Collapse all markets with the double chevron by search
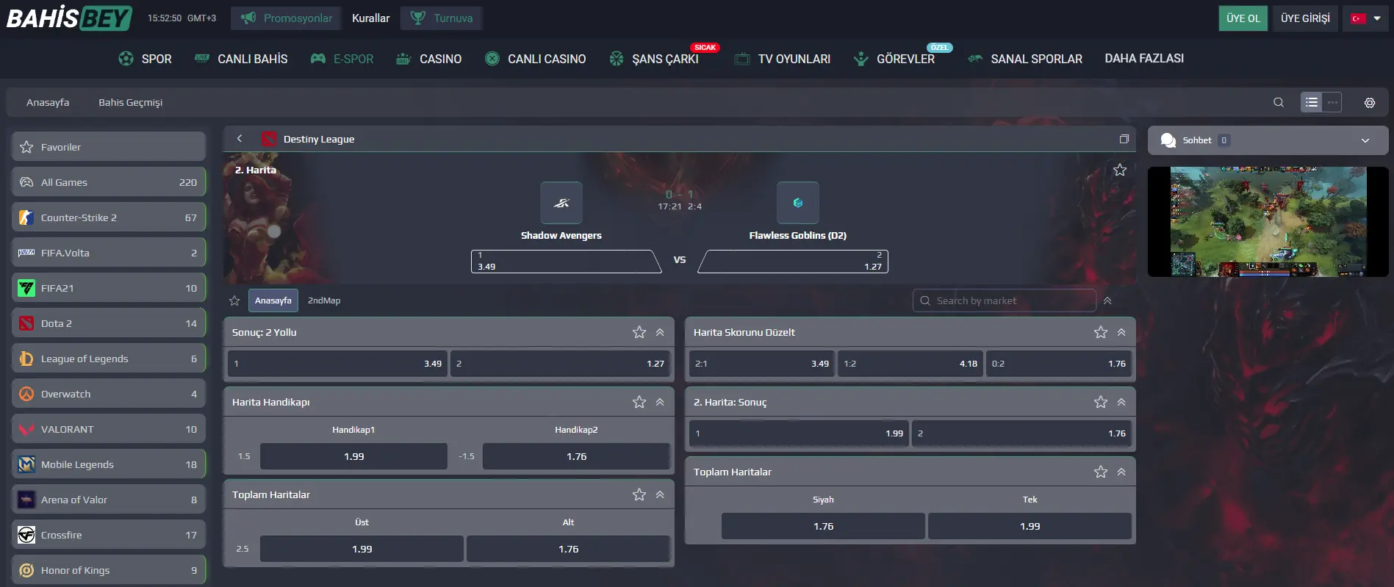Viewport: 1394px width, 587px height. [x=1107, y=300]
